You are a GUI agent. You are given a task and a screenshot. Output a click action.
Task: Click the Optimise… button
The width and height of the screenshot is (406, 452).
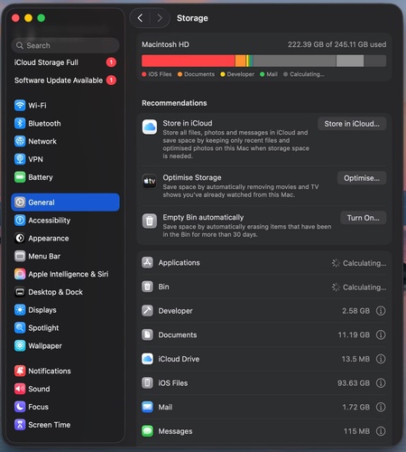(x=362, y=178)
